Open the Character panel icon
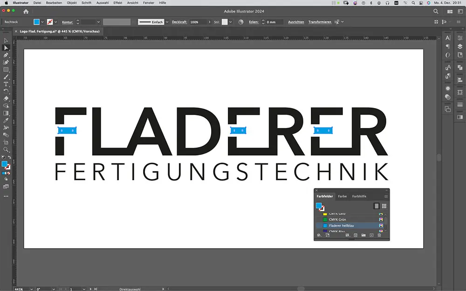This screenshot has height=291, width=466. [448, 38]
